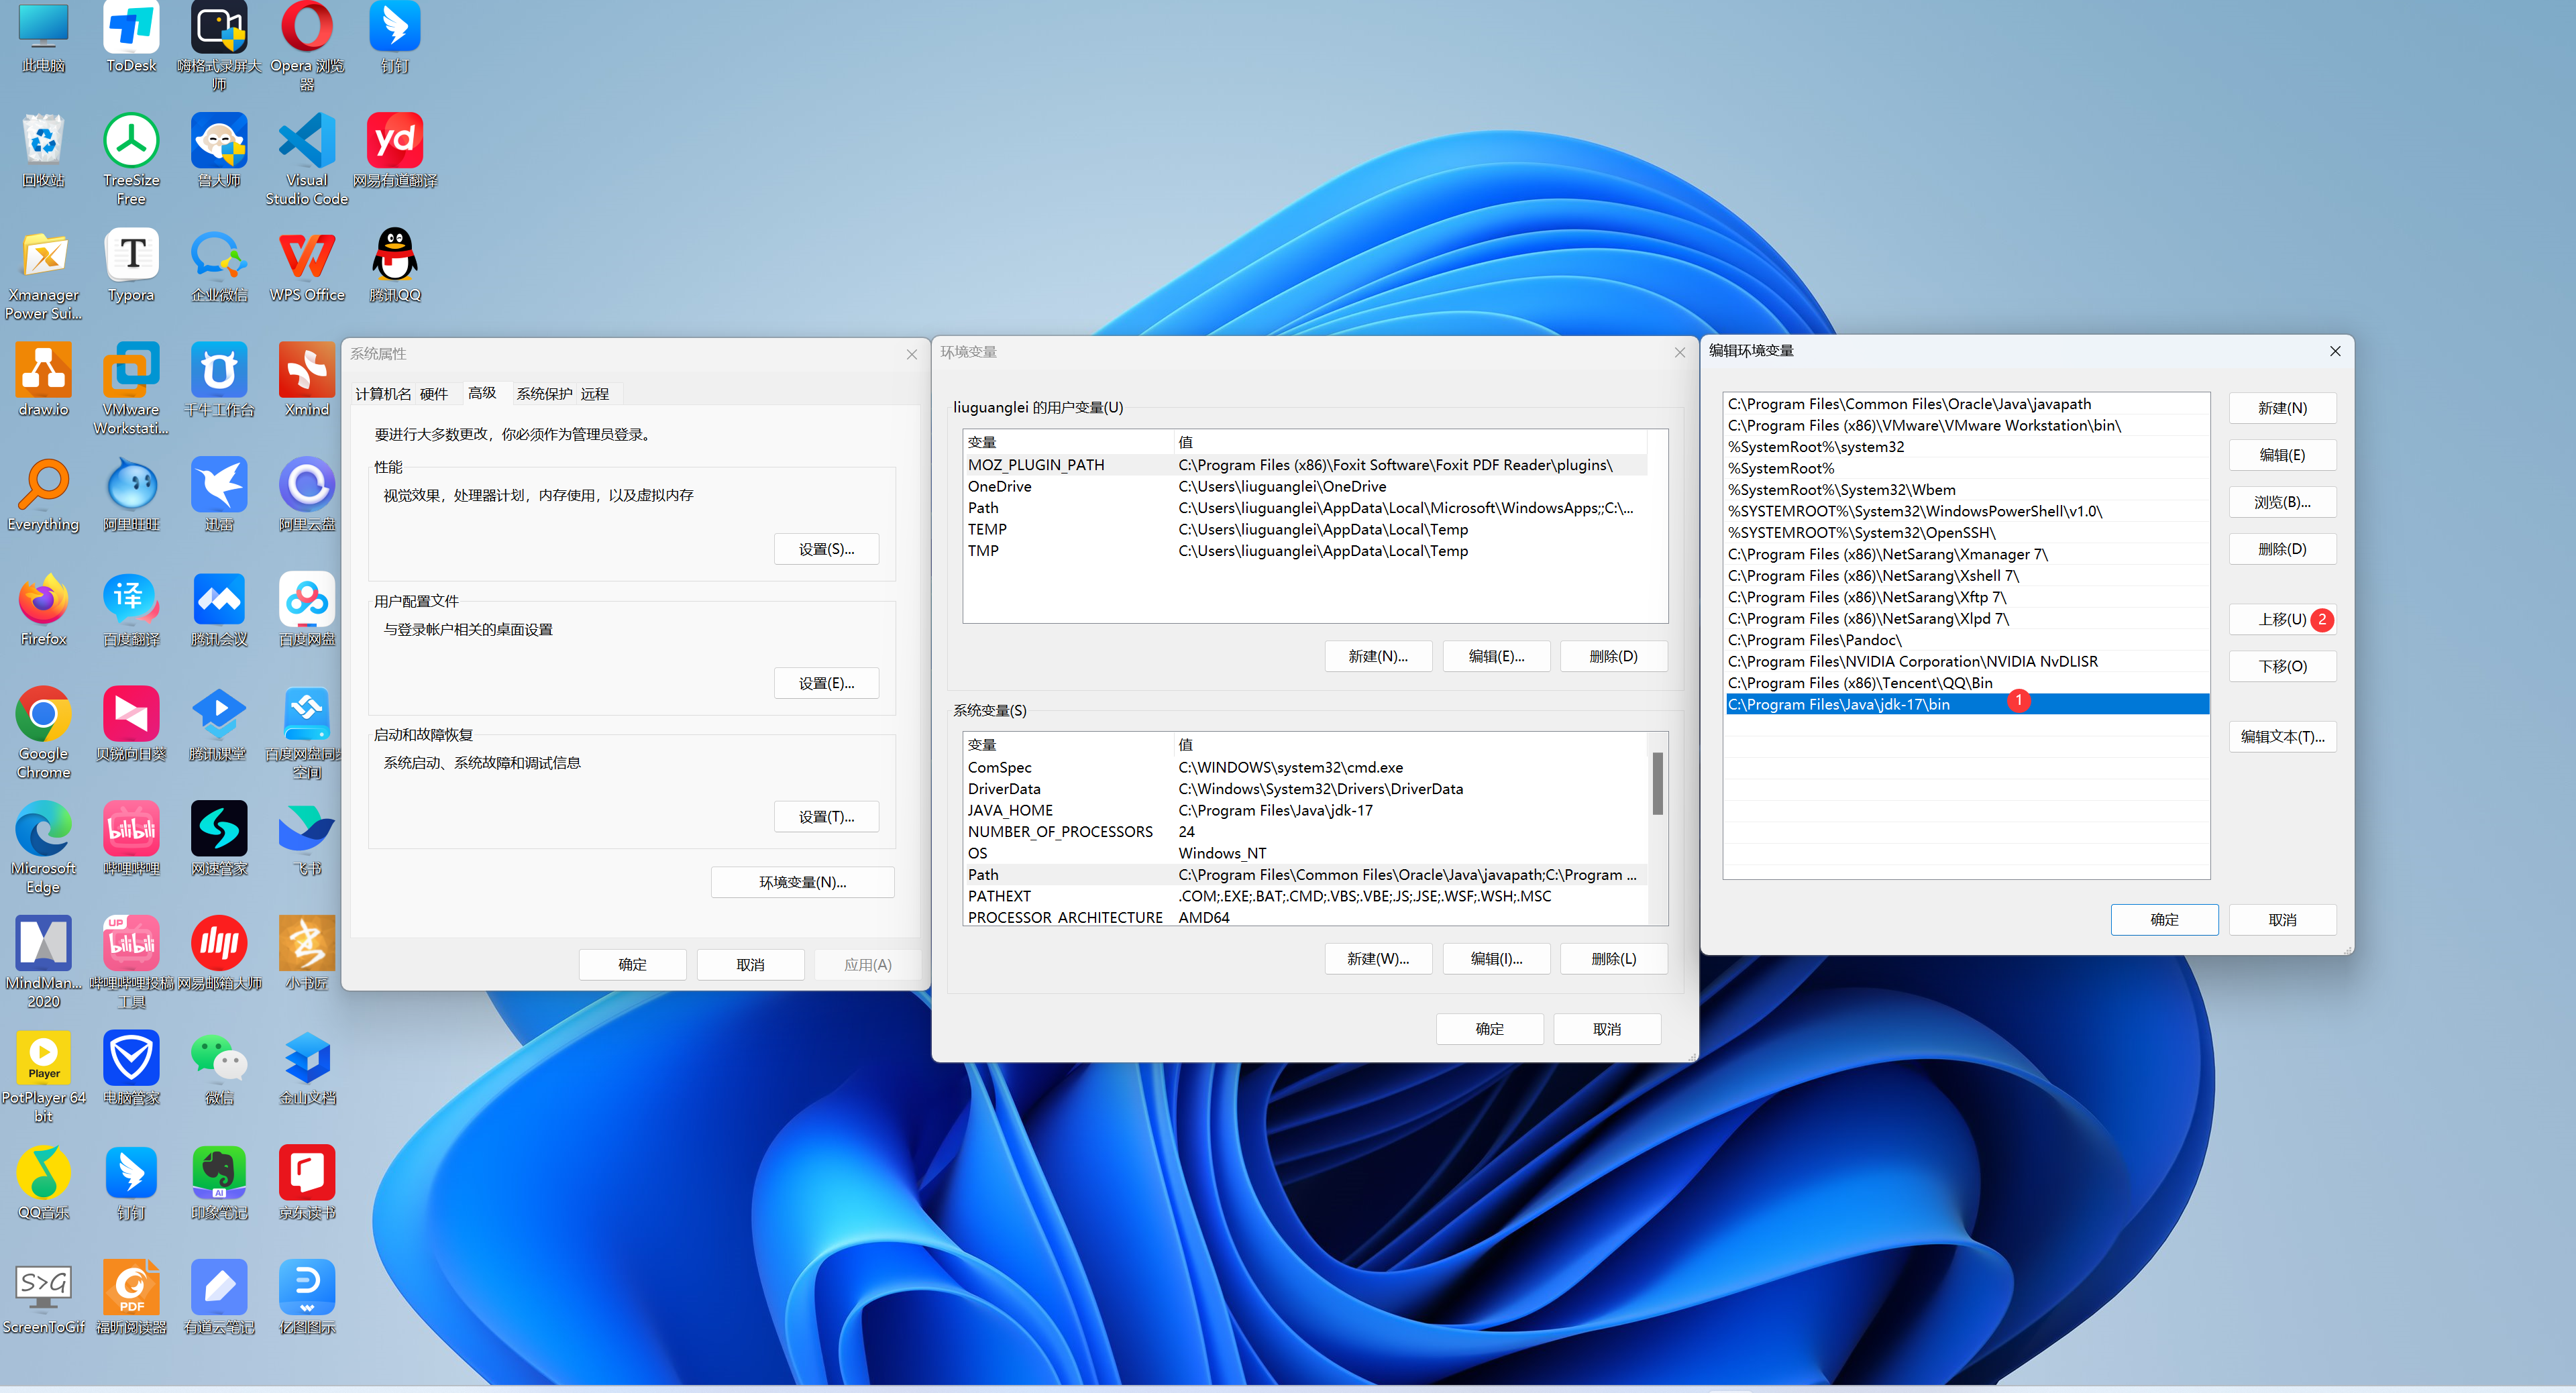
Task: Click 变量 column header in user variables
Action: coord(1068,442)
